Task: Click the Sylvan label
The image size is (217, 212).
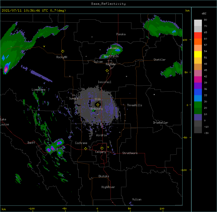Action: (x=98, y=62)
